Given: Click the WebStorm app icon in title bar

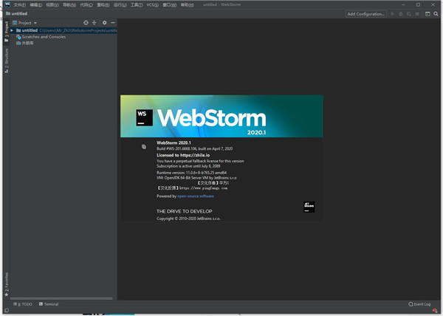Looking at the screenshot, I should (x=7, y=4).
